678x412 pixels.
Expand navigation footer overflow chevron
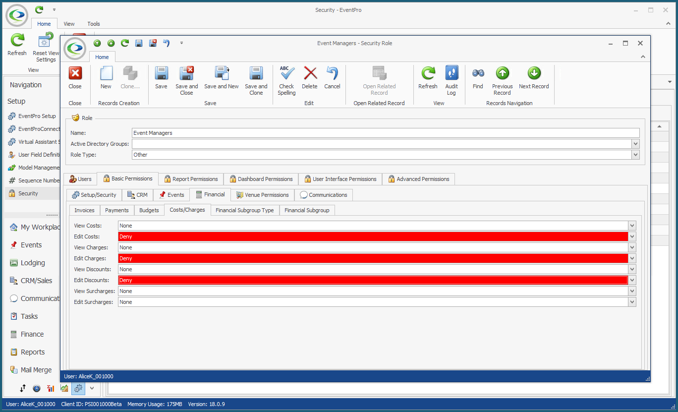(92, 388)
